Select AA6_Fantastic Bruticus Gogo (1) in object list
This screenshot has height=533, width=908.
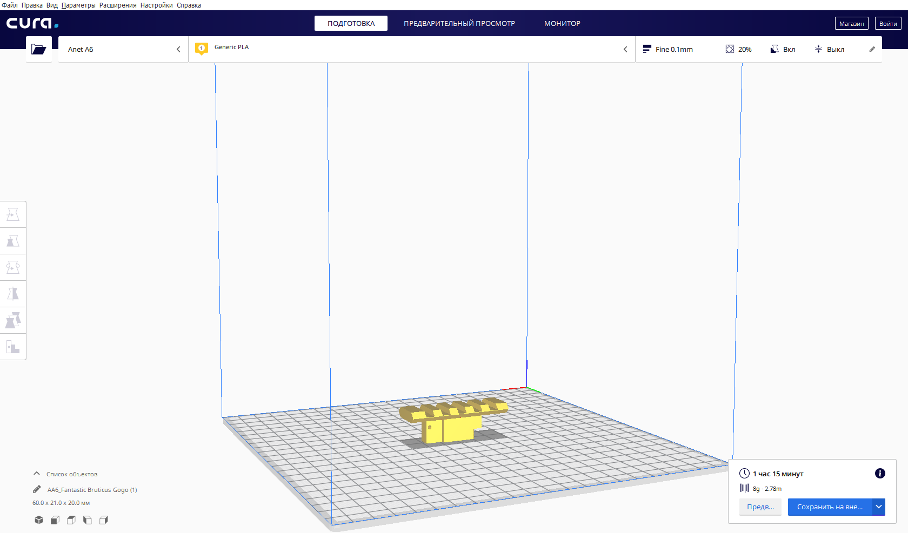click(x=92, y=490)
